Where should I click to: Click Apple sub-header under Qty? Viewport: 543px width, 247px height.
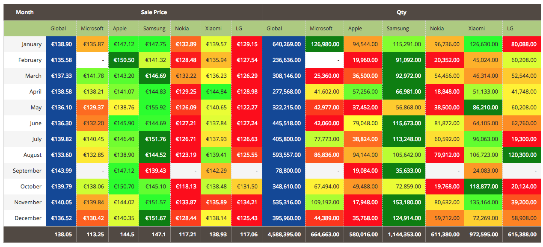pyautogui.click(x=363, y=29)
